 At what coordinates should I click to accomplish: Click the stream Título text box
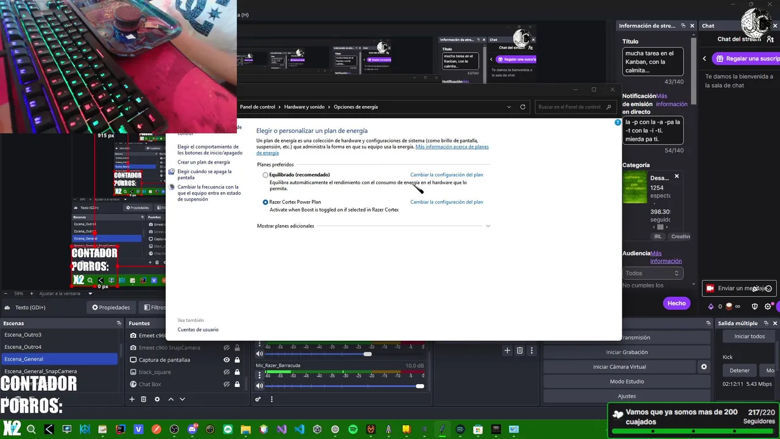coord(653,62)
